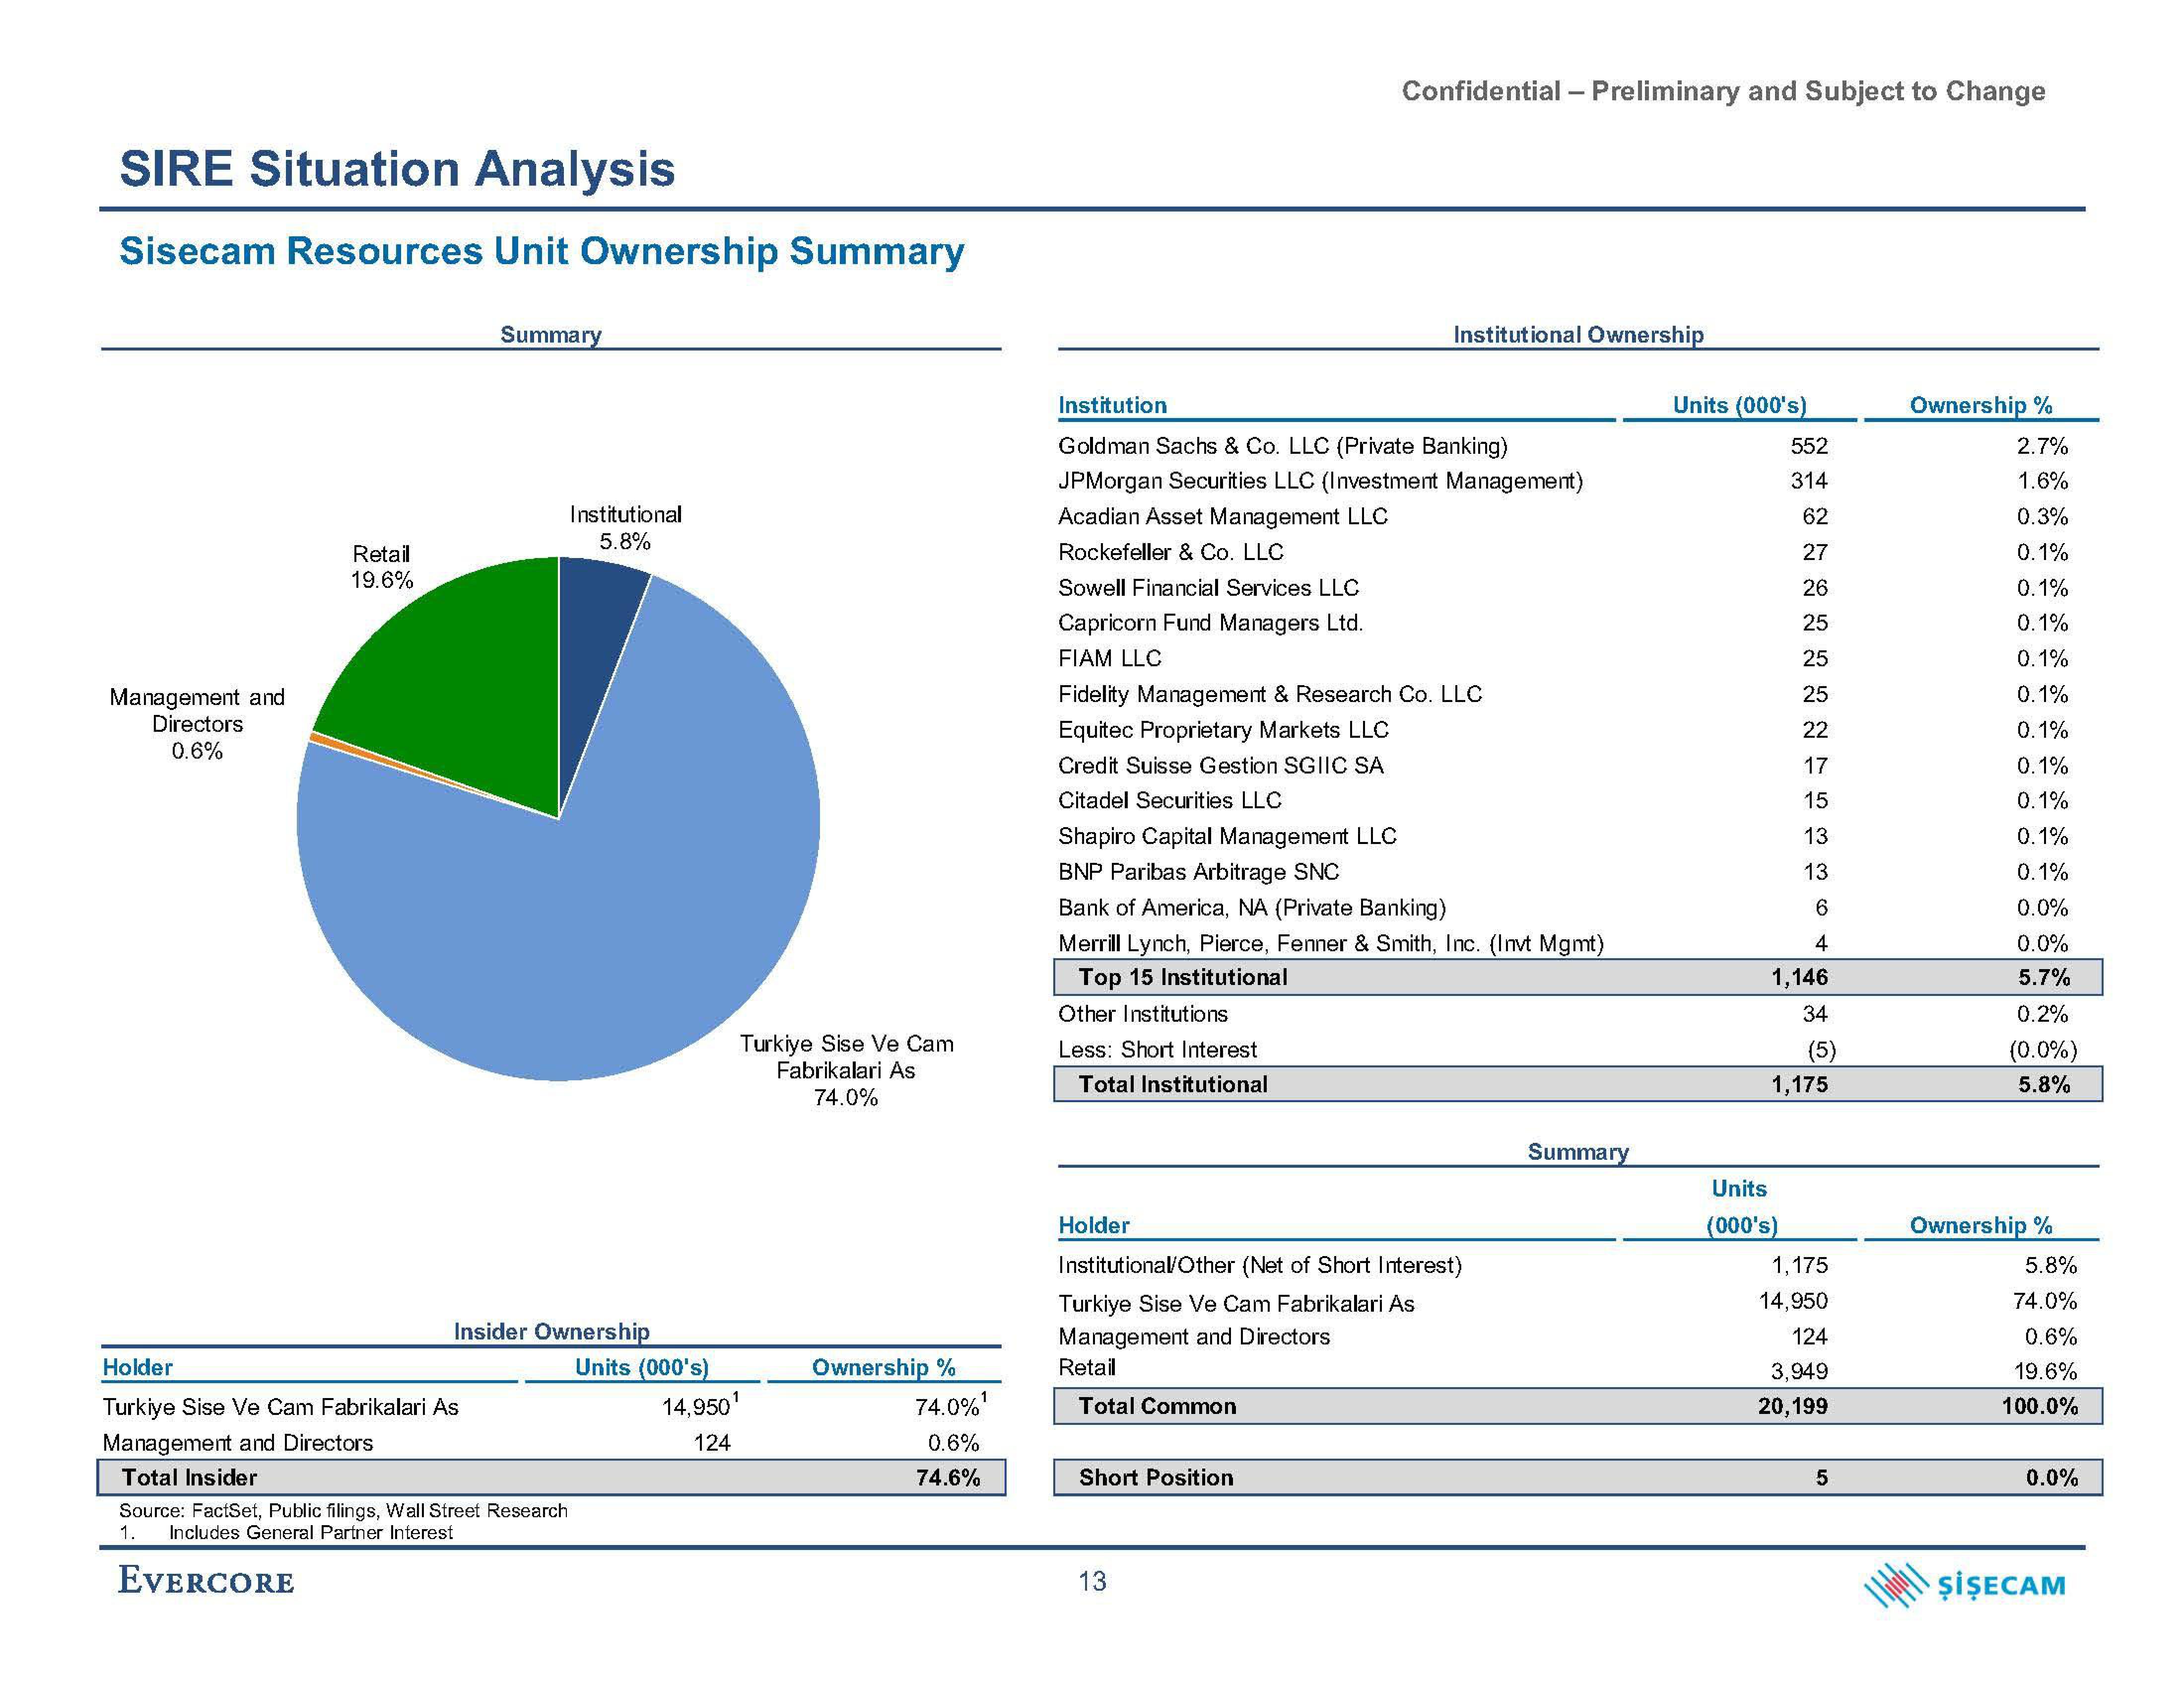Click the Top 15 Institutional units value 1,146
Viewport: 2184px width, 1688px height.
1799,977
